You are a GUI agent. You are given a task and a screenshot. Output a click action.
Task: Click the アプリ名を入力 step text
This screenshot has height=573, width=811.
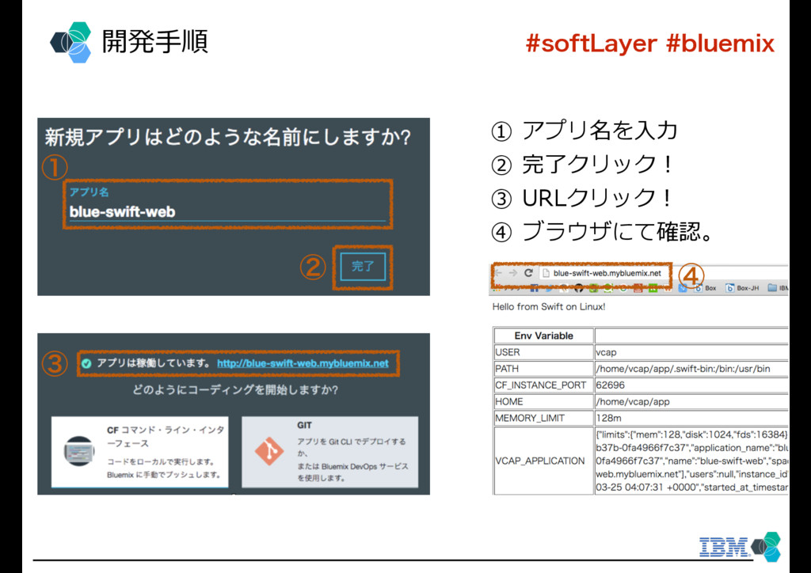(600, 131)
